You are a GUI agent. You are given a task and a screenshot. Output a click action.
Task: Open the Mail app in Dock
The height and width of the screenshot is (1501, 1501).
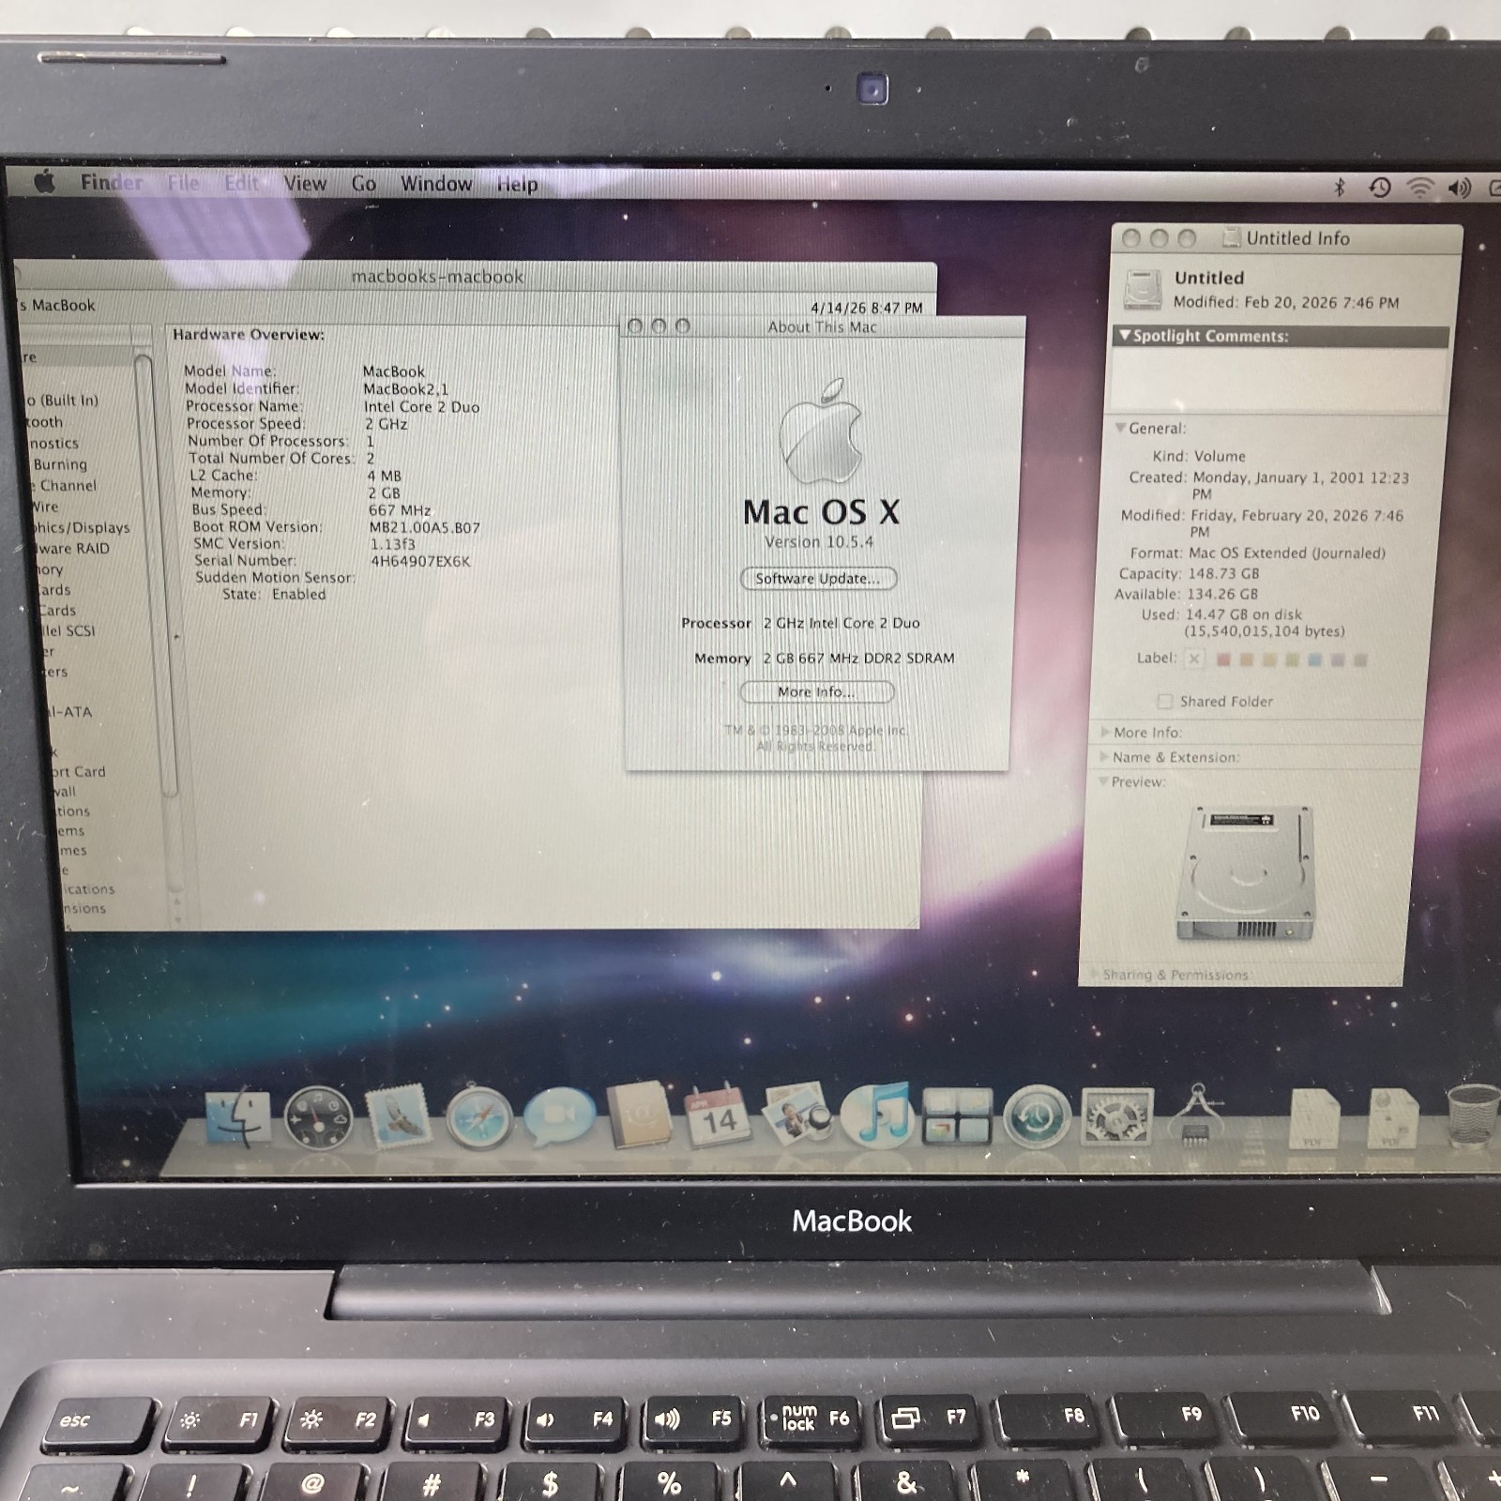[x=398, y=1116]
